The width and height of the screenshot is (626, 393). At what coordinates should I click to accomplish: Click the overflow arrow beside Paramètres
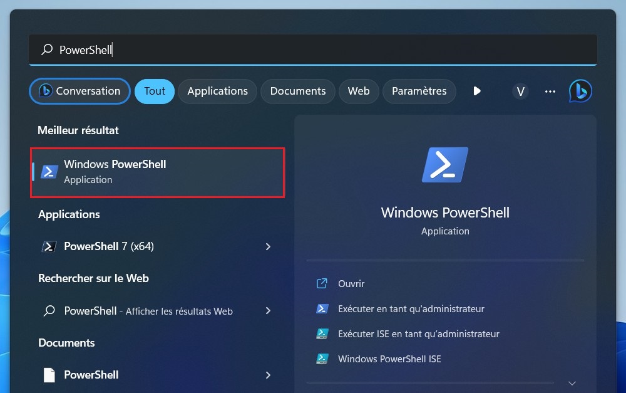click(478, 91)
